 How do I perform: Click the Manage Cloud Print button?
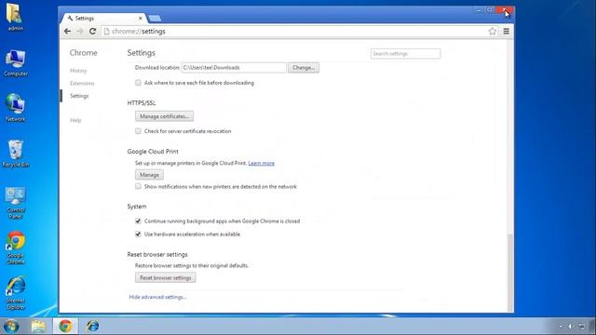(149, 175)
